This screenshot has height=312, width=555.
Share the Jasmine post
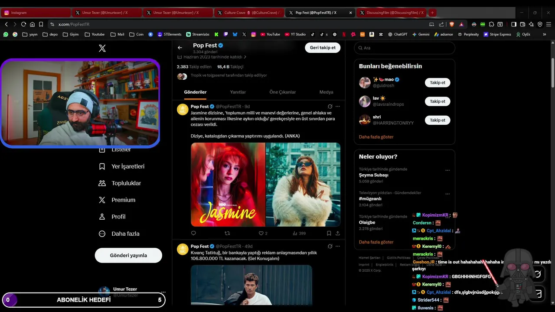coord(337,233)
